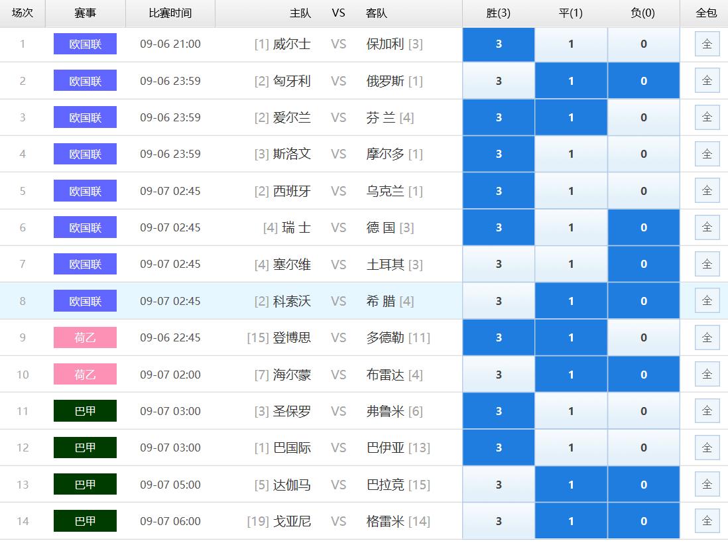
Task: Click 全 button for match 12 巴国际
Action: coord(707,447)
